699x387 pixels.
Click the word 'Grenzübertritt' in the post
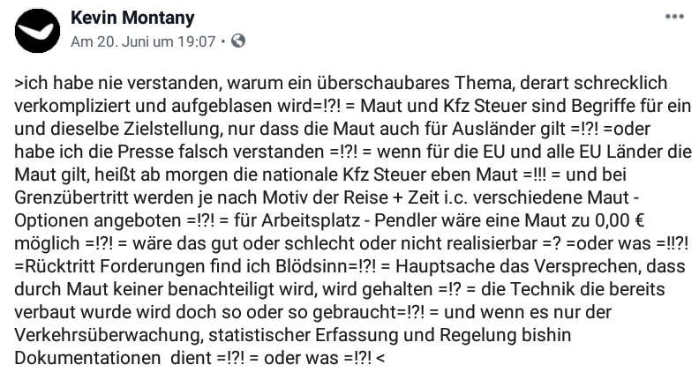coord(71,197)
